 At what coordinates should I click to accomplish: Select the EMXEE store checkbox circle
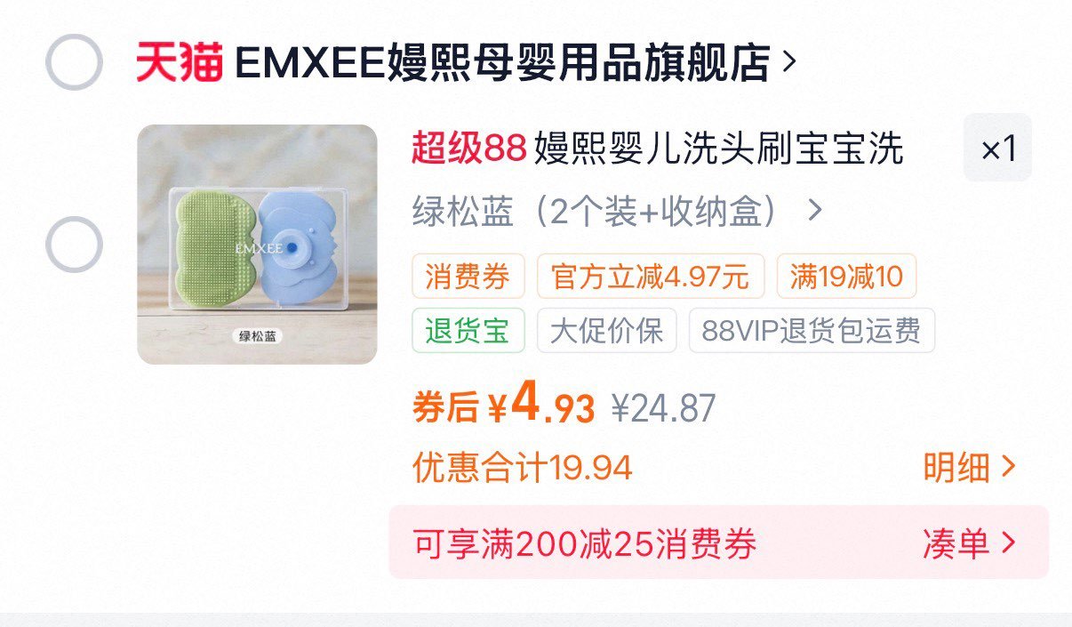point(74,62)
